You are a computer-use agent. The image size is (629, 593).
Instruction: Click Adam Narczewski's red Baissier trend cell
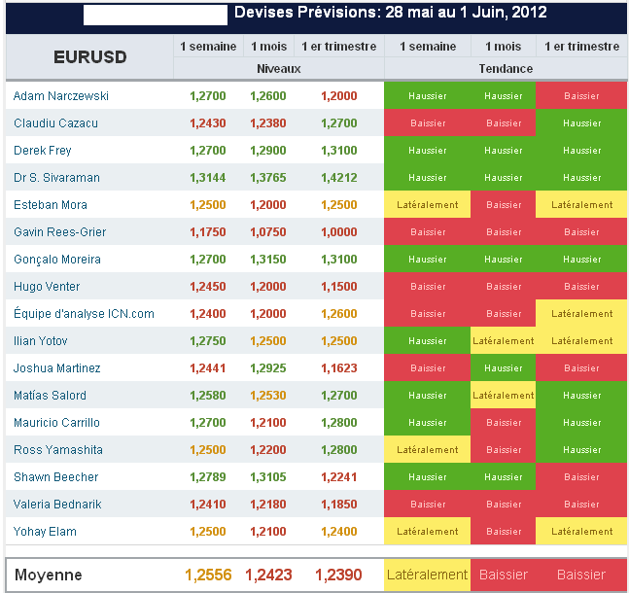pos(581,95)
